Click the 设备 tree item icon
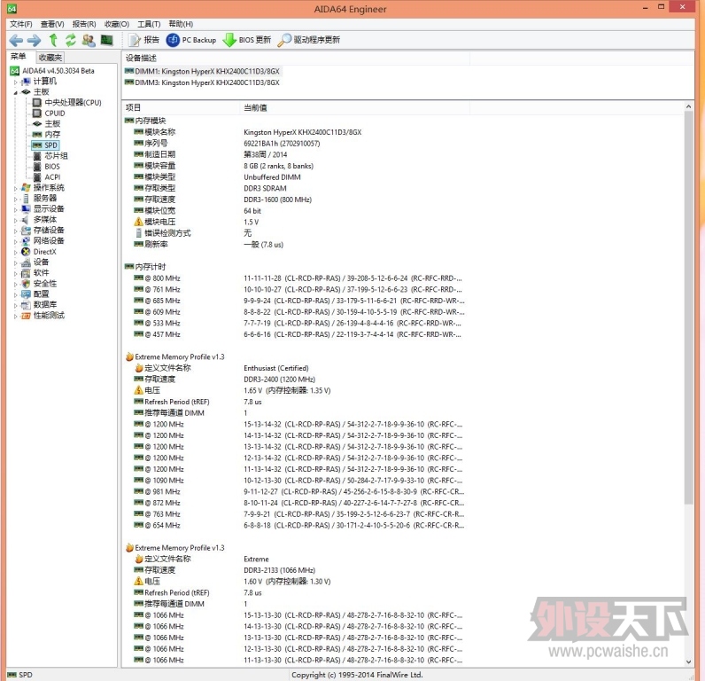Viewport: 705px width, 681px height. 26,262
